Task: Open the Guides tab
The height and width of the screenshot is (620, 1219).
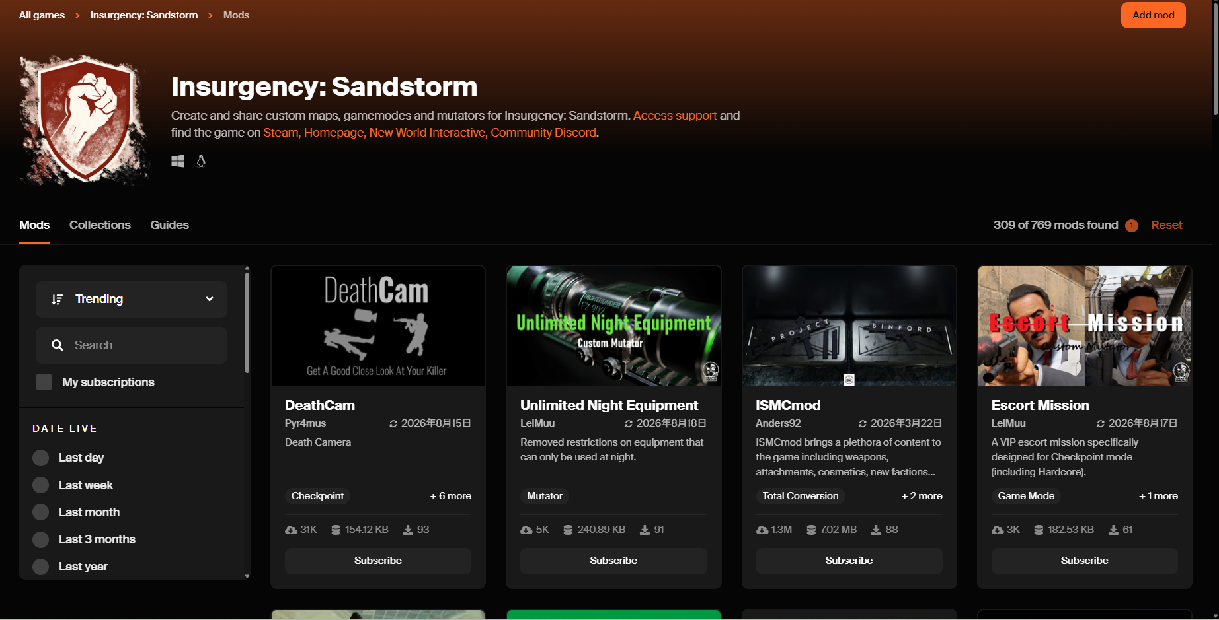Action: [x=169, y=225]
